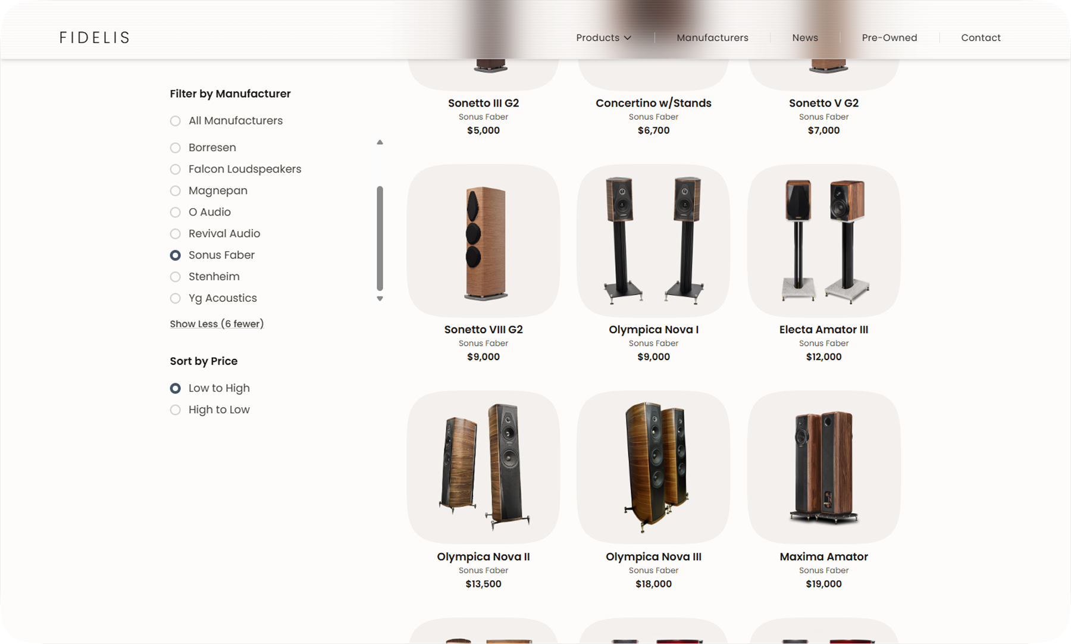Open the Olympica Nova I product image

click(653, 240)
